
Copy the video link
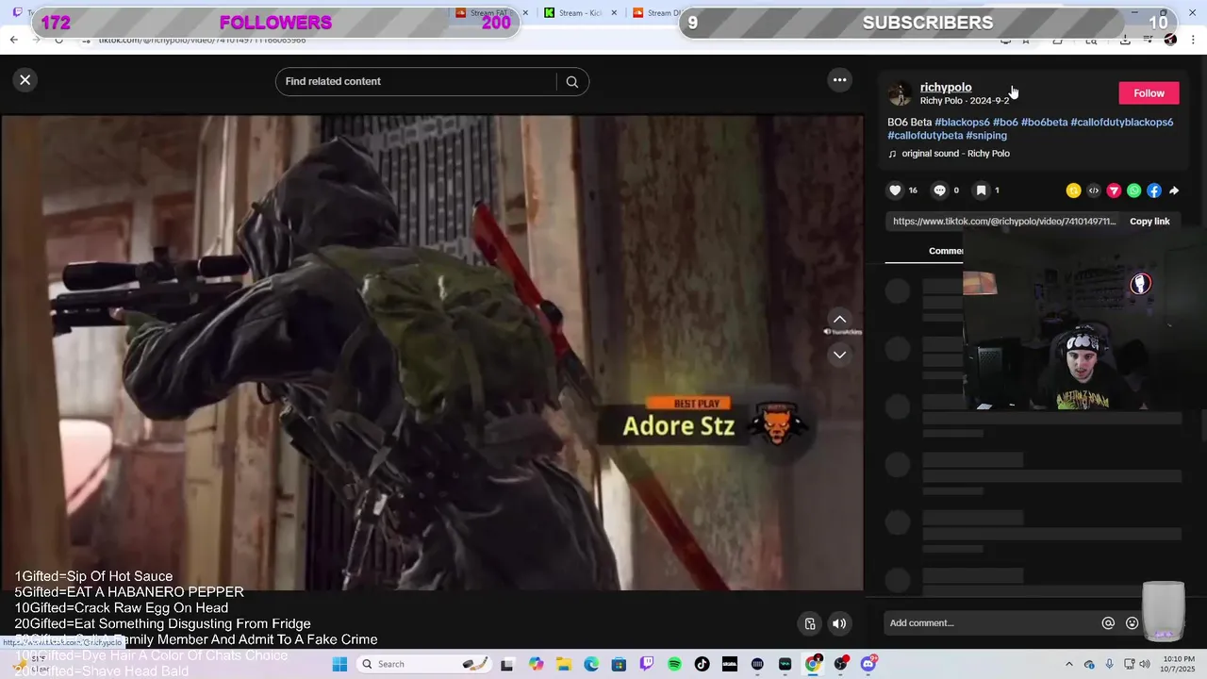point(1149,222)
